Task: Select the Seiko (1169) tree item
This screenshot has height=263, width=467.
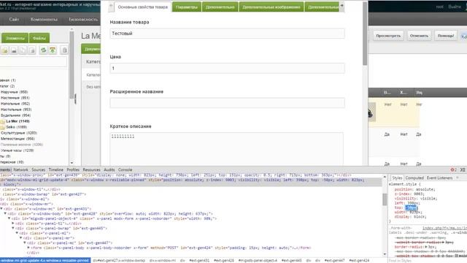Action: (16, 127)
